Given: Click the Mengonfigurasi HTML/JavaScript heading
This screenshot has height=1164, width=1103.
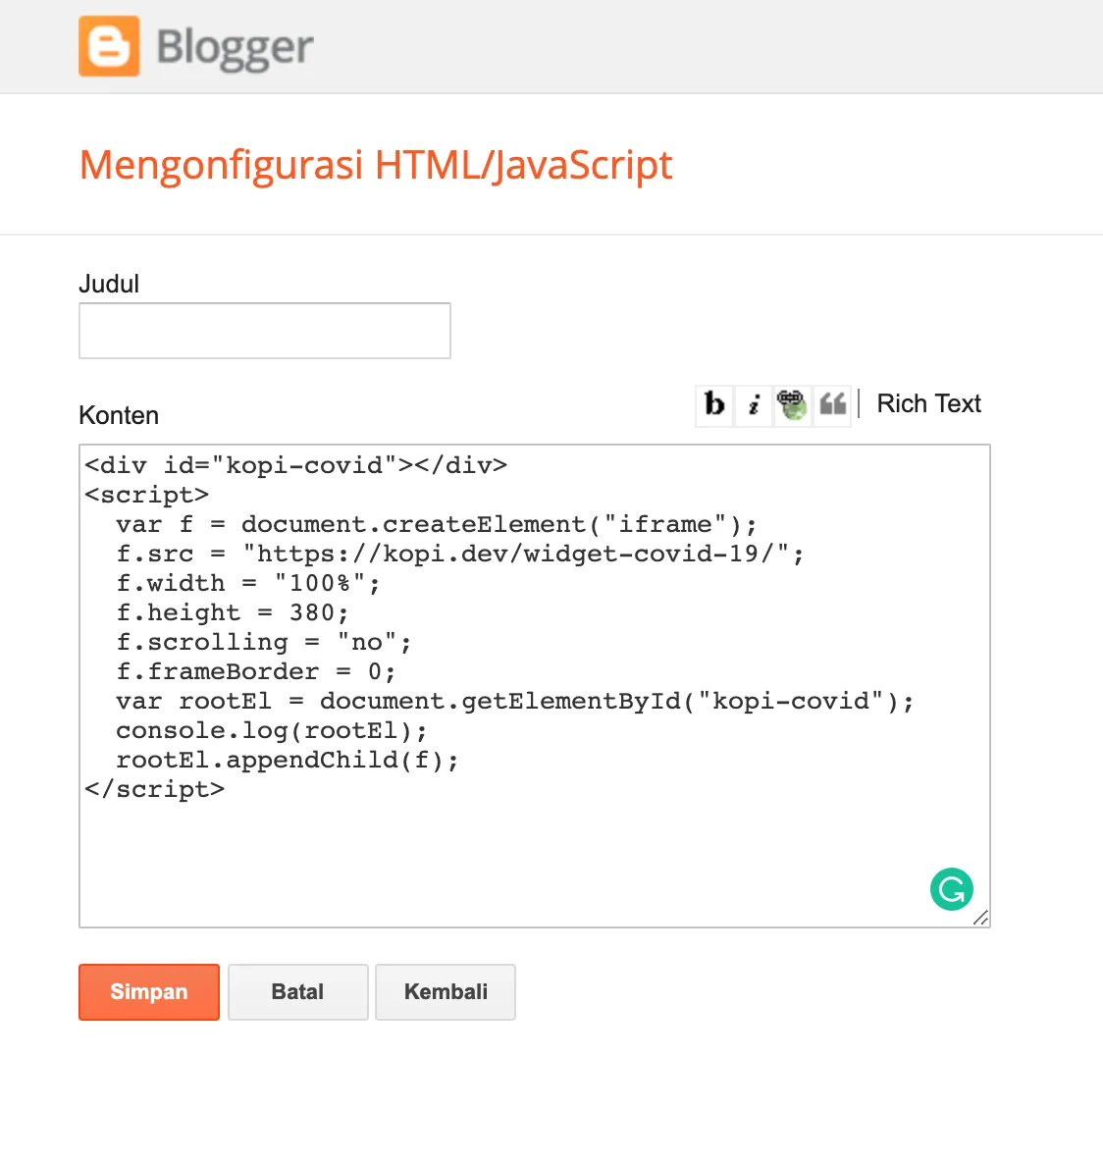Looking at the screenshot, I should [376, 165].
